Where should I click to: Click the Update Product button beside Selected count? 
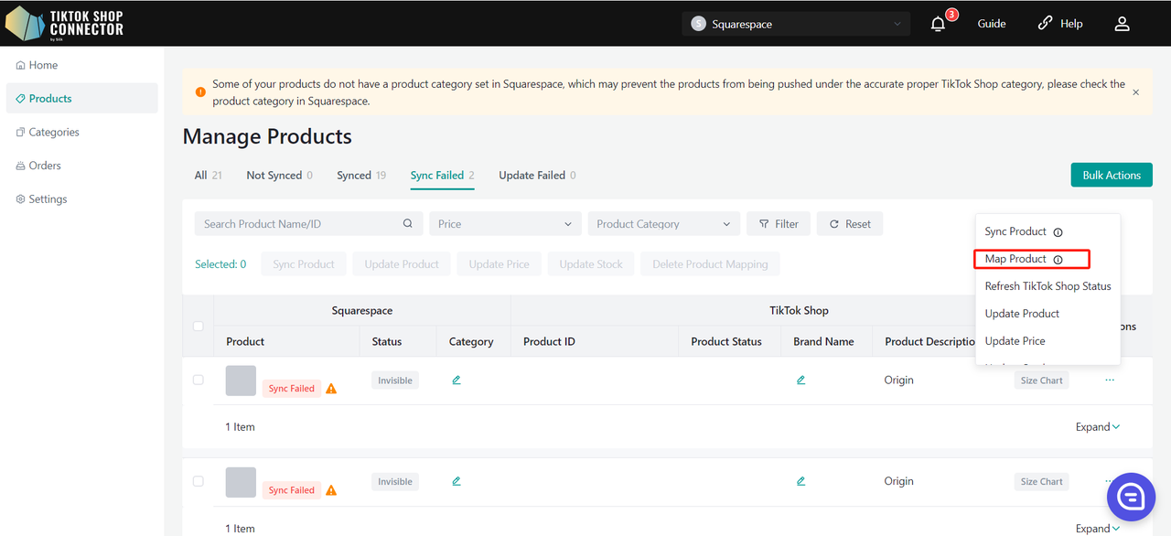[x=402, y=264]
